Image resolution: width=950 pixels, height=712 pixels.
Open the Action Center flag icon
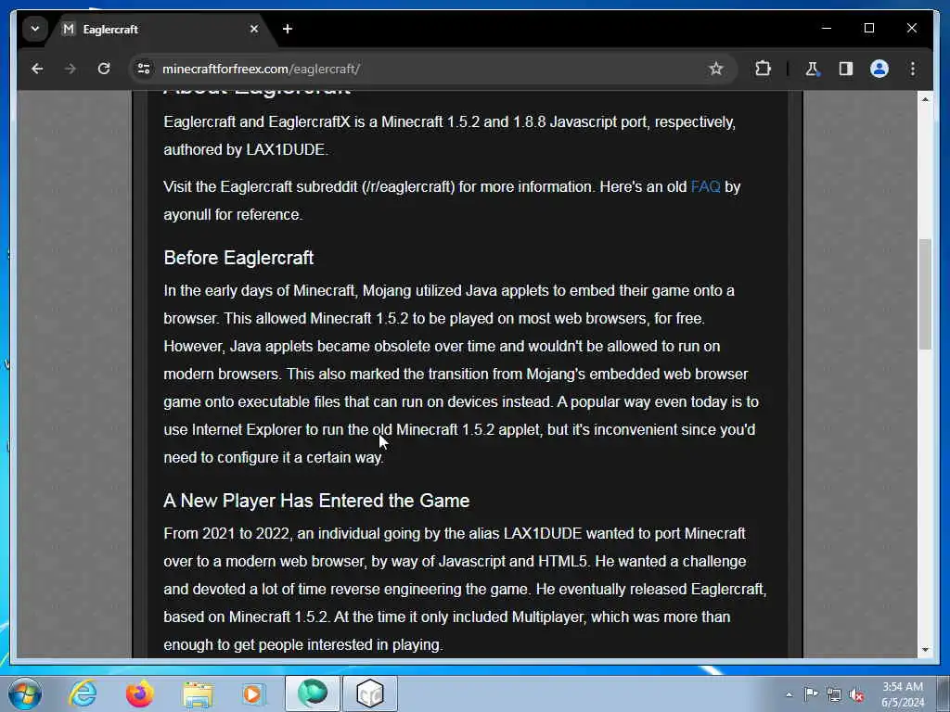pyautogui.click(x=811, y=694)
